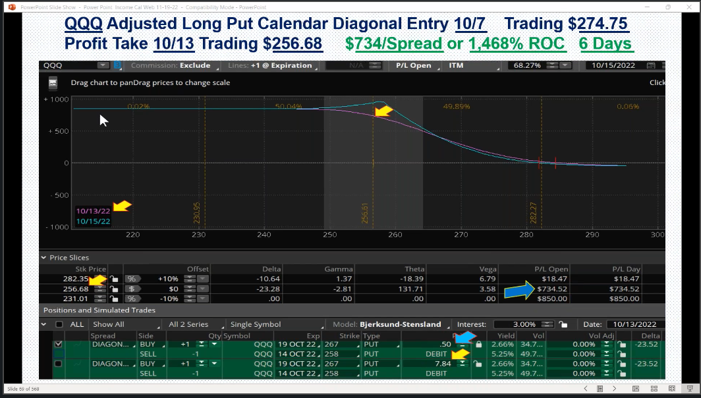Click the PowerPoint logo in title bar
The width and height of the screenshot is (701, 398).
[x=12, y=7]
